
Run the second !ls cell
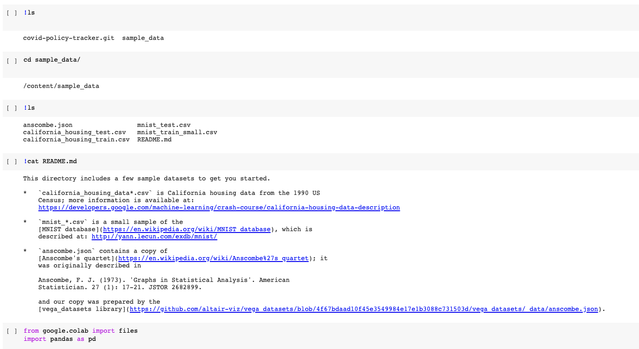click(12, 108)
